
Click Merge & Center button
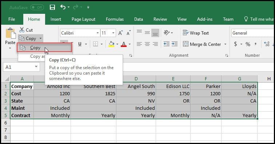pos(202,44)
